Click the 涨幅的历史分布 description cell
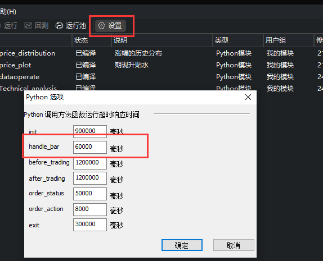 138,53
